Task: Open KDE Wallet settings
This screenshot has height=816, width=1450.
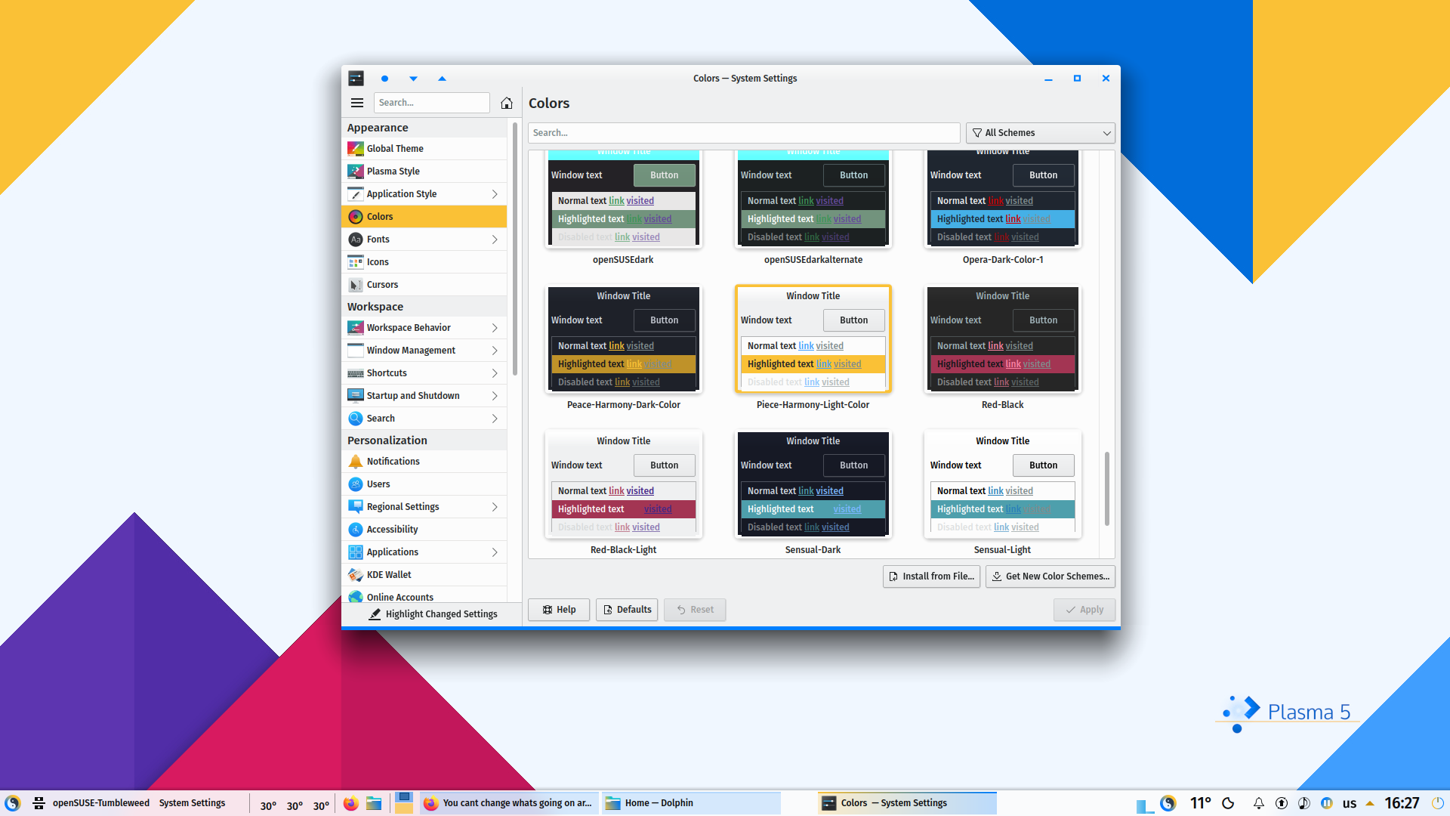Action: 424,575
